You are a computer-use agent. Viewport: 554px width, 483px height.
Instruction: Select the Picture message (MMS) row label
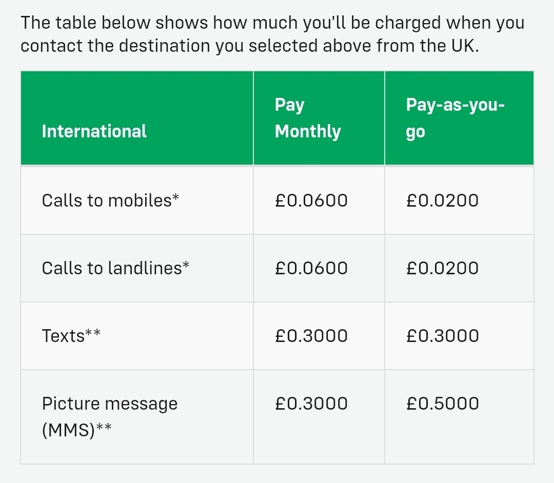click(110, 417)
